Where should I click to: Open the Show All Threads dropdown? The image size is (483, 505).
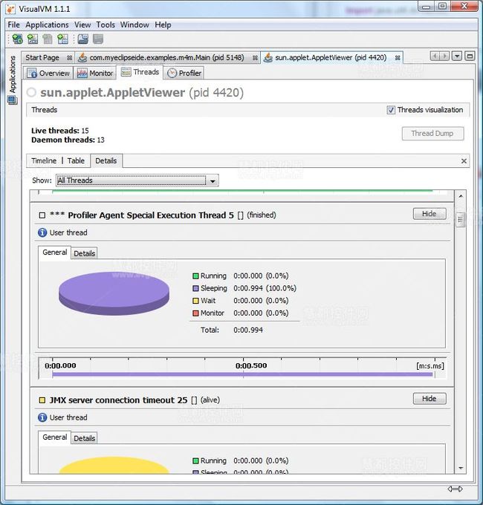[213, 180]
